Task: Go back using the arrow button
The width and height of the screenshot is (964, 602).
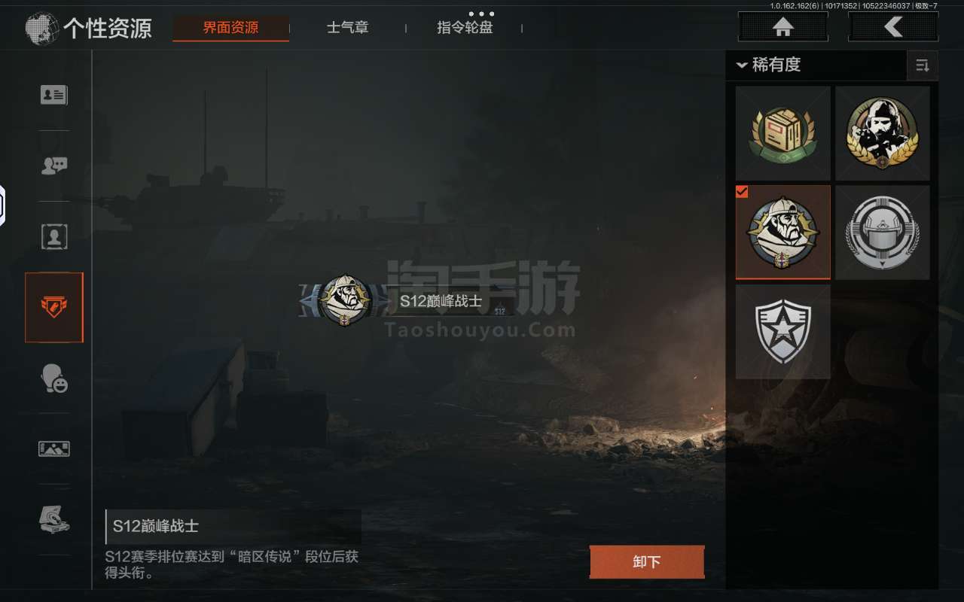Action: pos(893,28)
